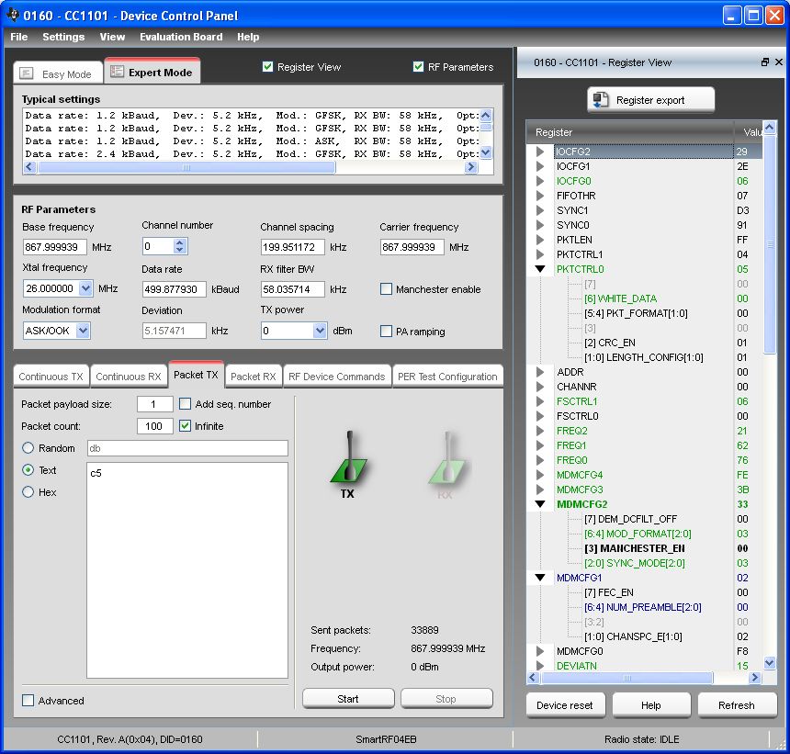Select the MANCHESTER_EN register field

pyautogui.click(x=635, y=548)
